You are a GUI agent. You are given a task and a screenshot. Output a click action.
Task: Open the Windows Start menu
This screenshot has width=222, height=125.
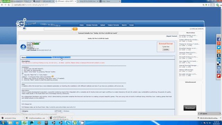[x=3, y=123]
